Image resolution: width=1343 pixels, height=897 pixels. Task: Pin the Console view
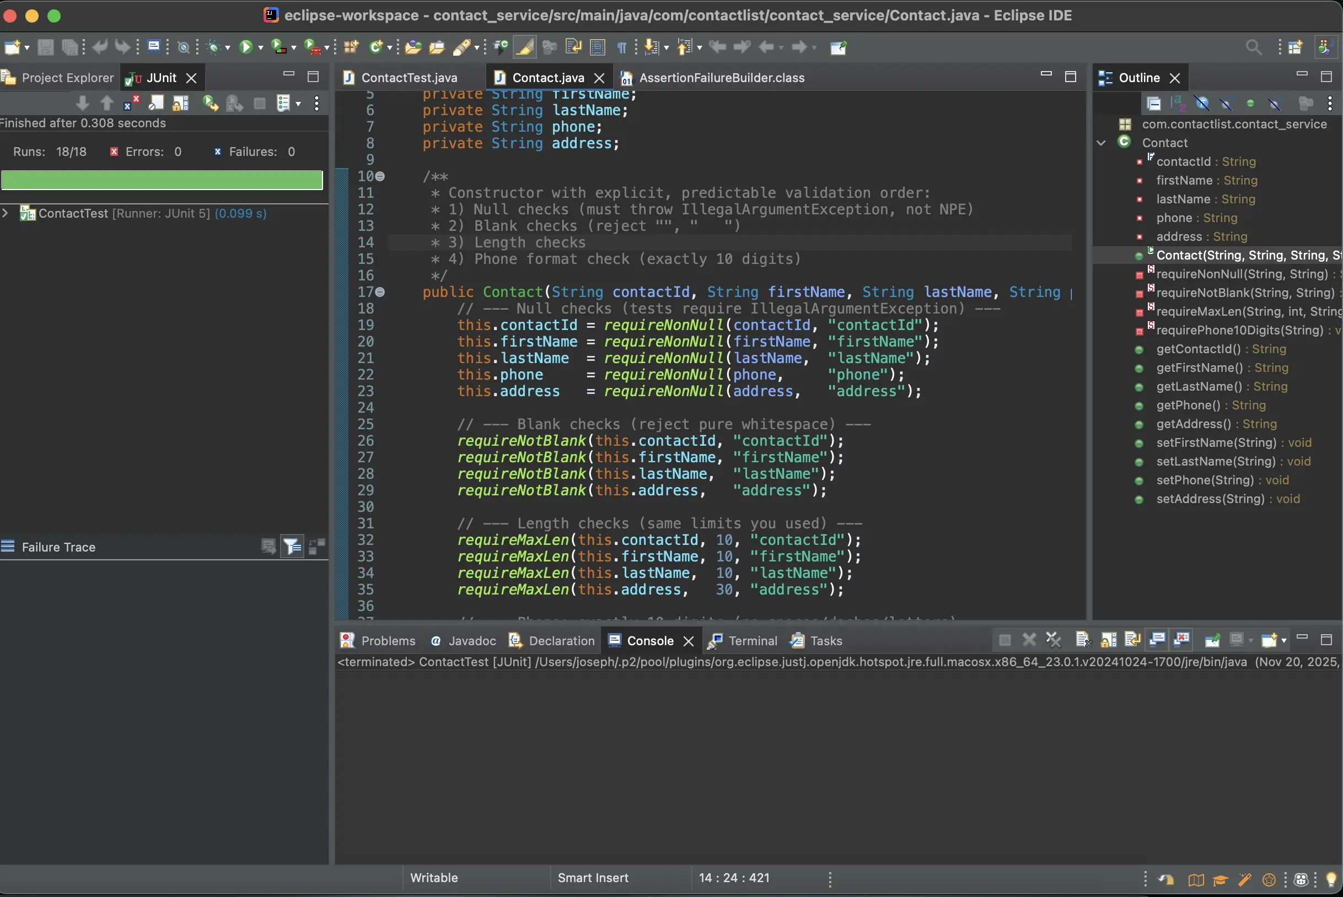click(x=1212, y=640)
